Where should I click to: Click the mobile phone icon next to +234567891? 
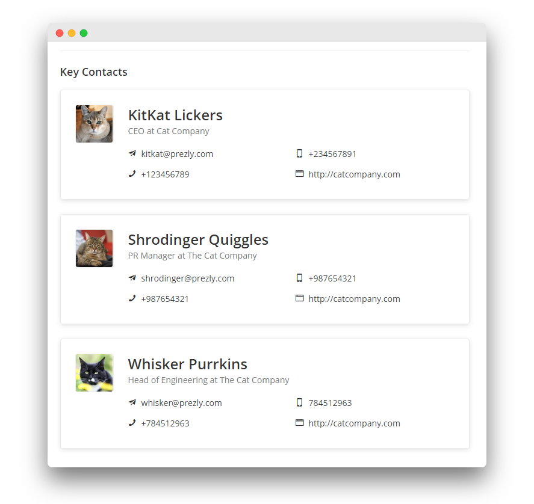point(299,153)
